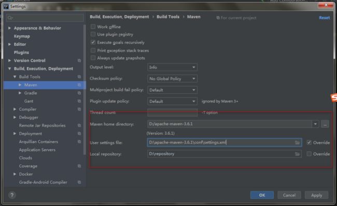Image resolution: width=337 pixels, height=206 pixels.
Task: Enable Print exception stack traces
Action: [93, 50]
